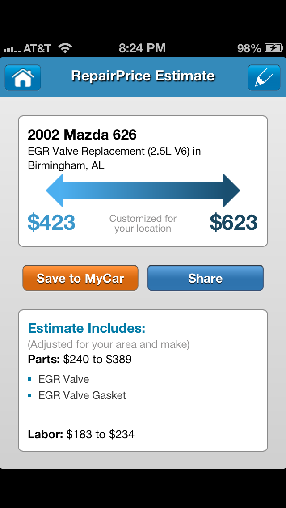Tap the battery charging icon
Screen dimensions: 286x508
(x=273, y=48)
